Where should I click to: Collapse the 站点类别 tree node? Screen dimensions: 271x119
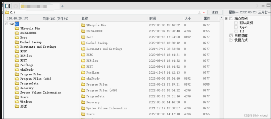click(226, 18)
